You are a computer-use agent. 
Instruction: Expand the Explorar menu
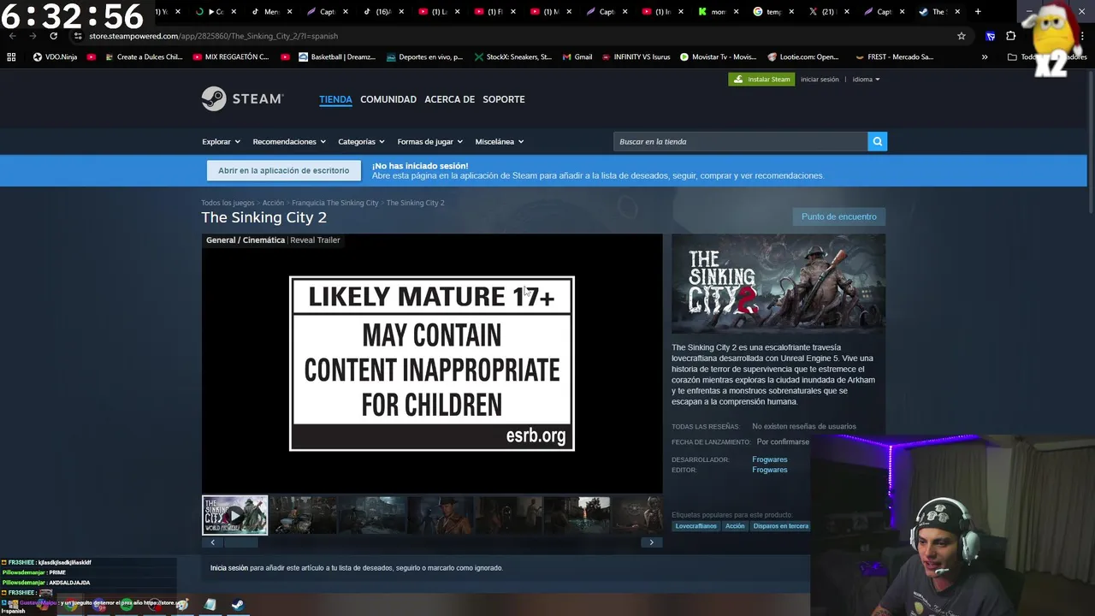point(221,141)
